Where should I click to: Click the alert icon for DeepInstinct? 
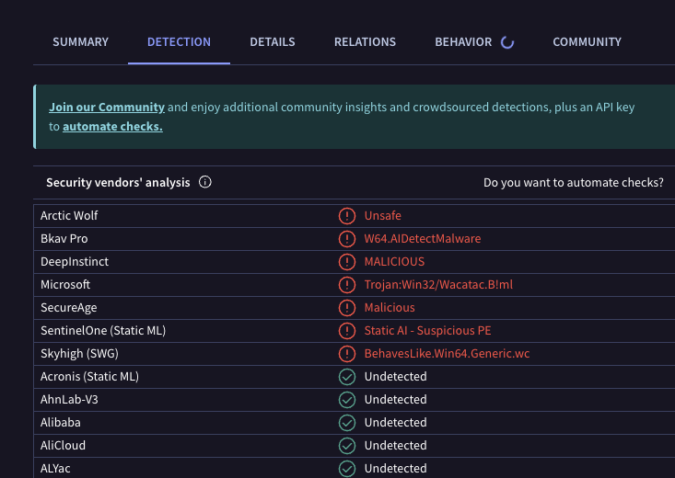[x=347, y=262]
